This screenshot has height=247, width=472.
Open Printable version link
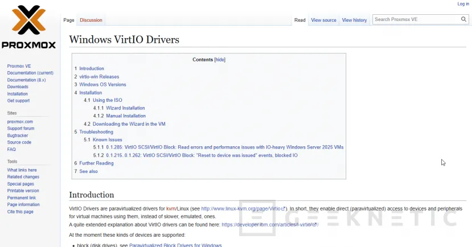(23, 191)
